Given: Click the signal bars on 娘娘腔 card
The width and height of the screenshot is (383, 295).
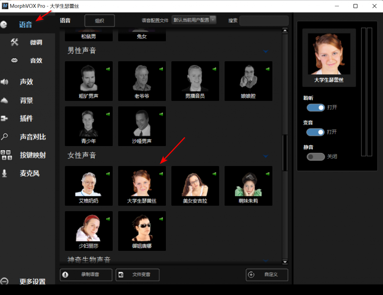Looking at the screenshot, I should [x=268, y=69].
